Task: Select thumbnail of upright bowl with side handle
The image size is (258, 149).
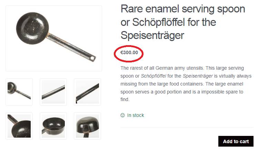Action: 53,126
